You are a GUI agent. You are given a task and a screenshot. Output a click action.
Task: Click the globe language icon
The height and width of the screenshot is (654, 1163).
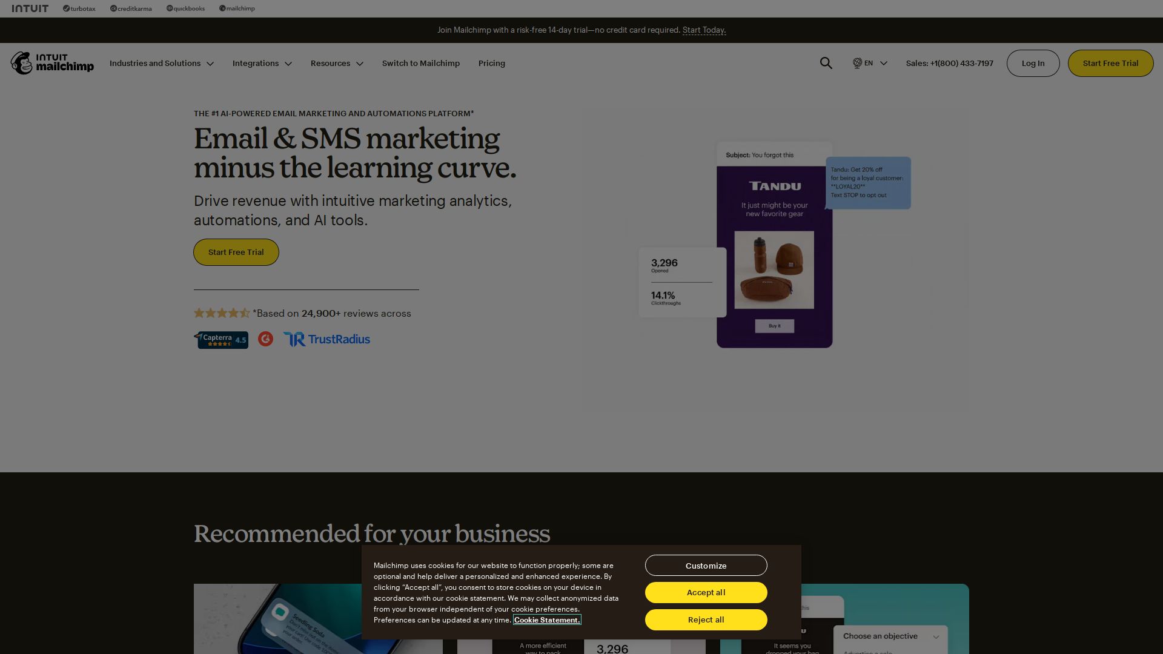point(857,63)
